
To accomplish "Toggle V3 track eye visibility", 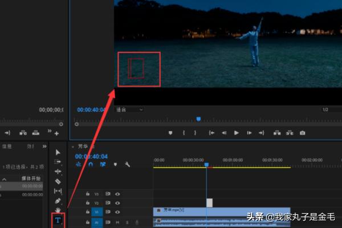I will [x=117, y=194].
